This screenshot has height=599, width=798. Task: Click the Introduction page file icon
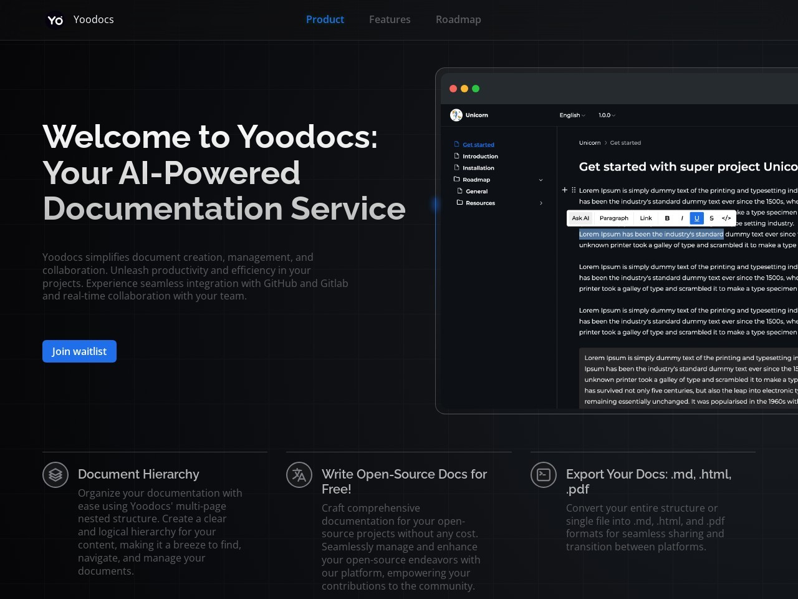pos(456,156)
